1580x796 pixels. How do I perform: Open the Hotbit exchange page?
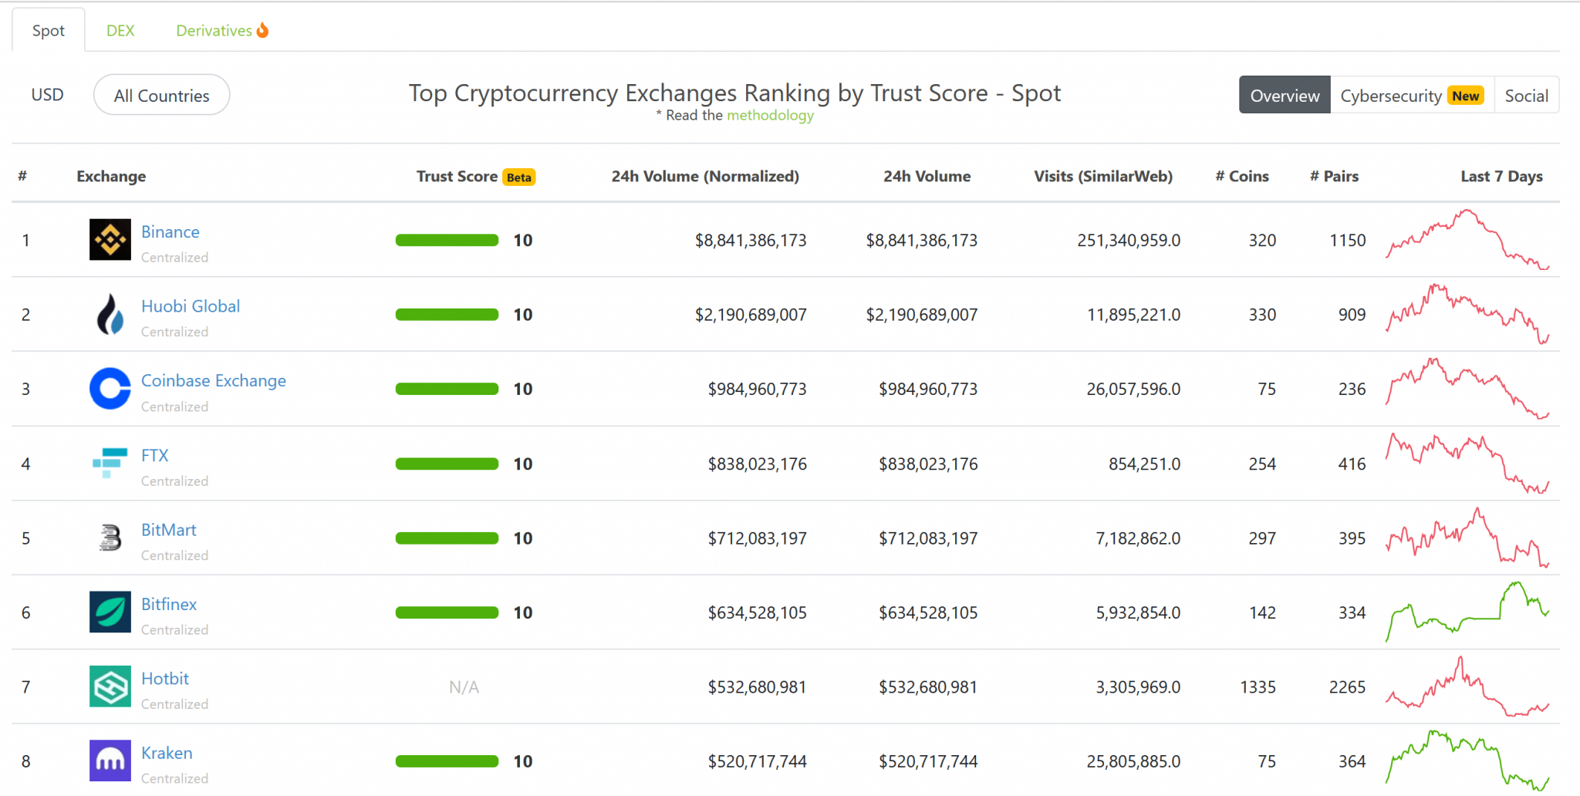(x=165, y=678)
